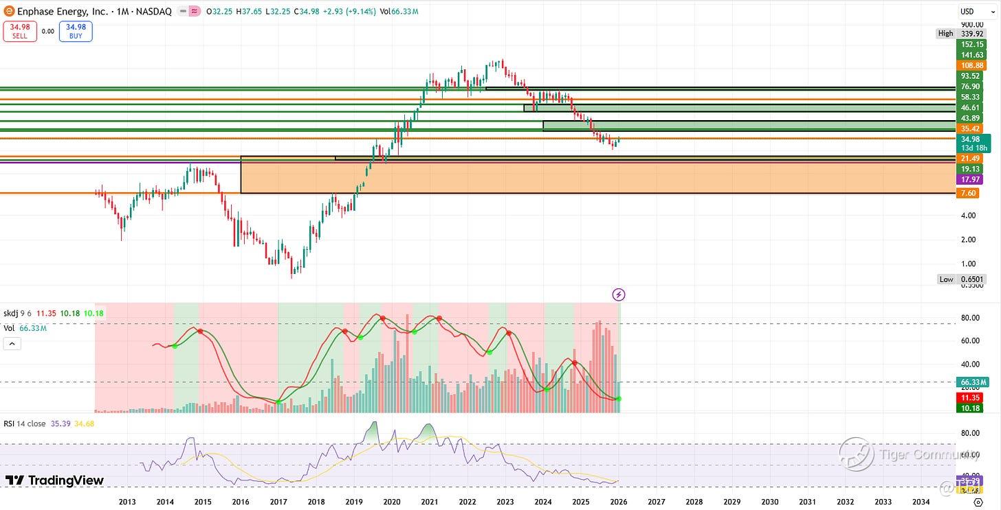The image size is (1001, 510).
Task: Click the teal 66.33M volume axis label
Action: pyautogui.click(x=973, y=382)
